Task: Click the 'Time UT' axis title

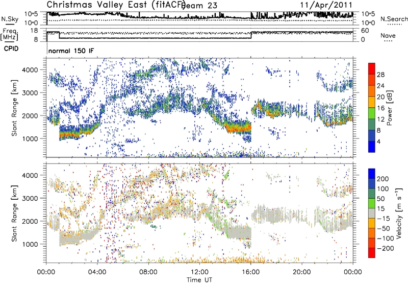Action: point(199,279)
